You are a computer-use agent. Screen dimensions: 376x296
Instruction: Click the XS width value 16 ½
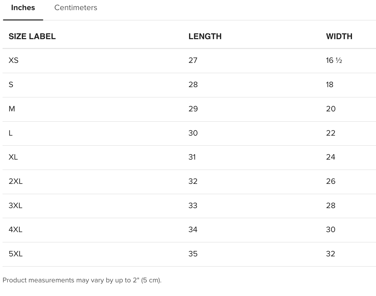pos(334,60)
